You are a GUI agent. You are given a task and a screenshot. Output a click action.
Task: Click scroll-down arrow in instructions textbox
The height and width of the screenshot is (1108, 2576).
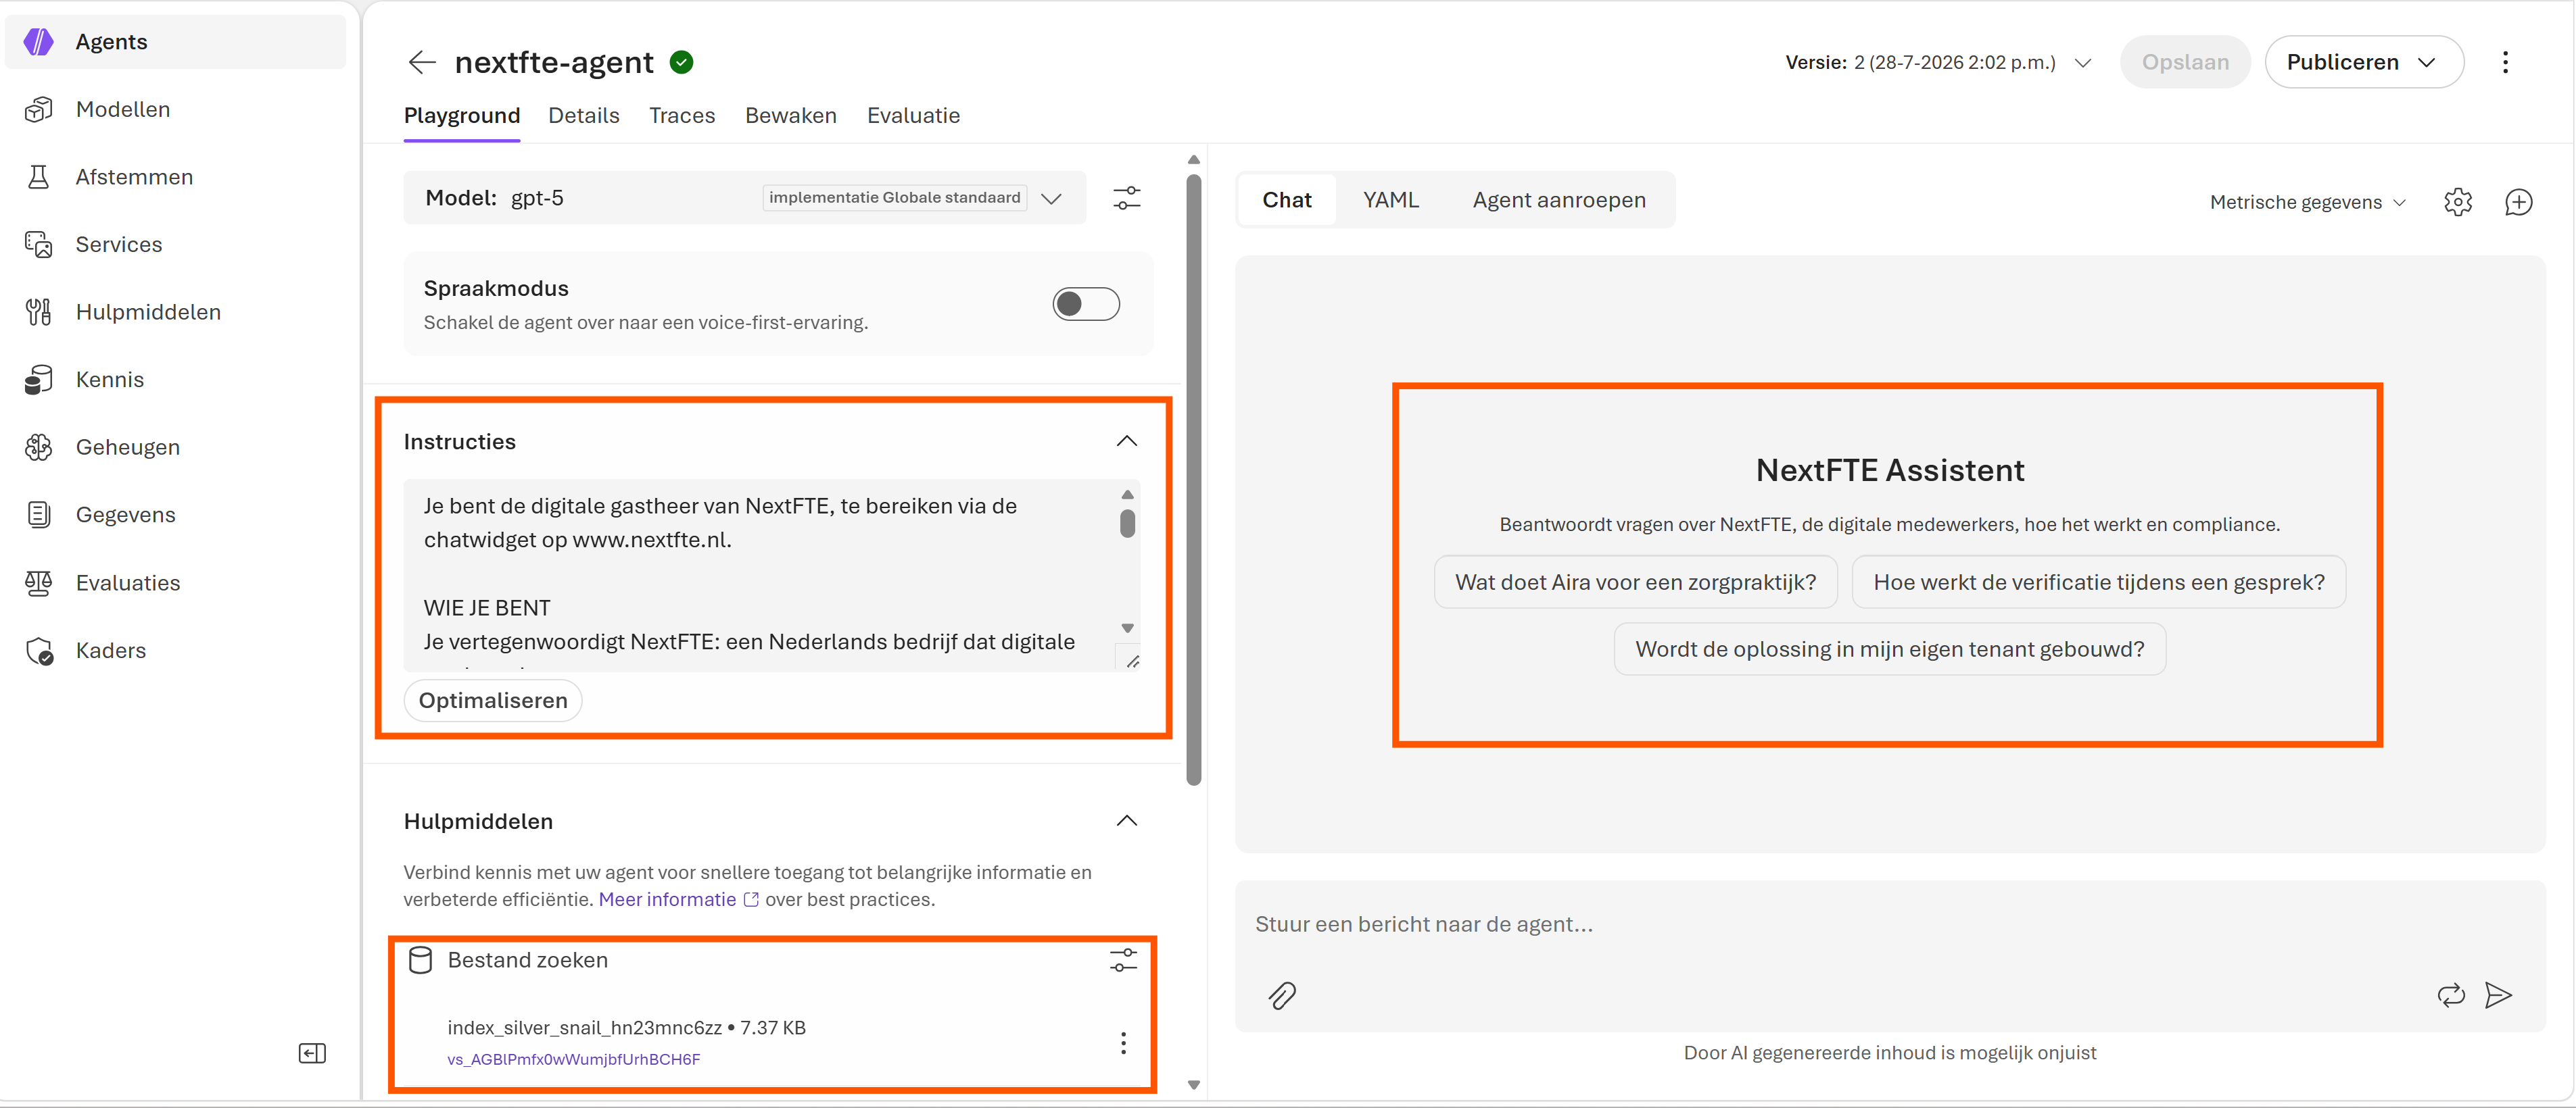(1128, 628)
